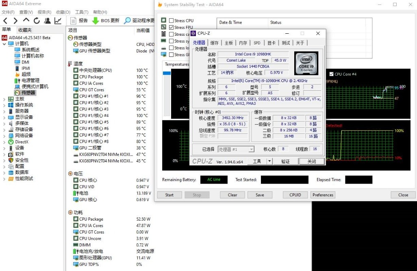The width and height of the screenshot is (417, 271).
Task: Click the user profile toolbar icon
Action: coord(48,20)
